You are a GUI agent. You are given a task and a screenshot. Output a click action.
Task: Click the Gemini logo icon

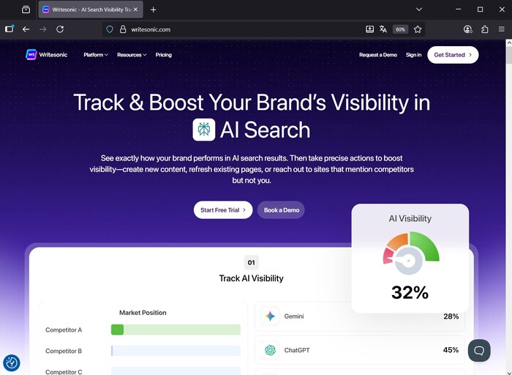(270, 316)
